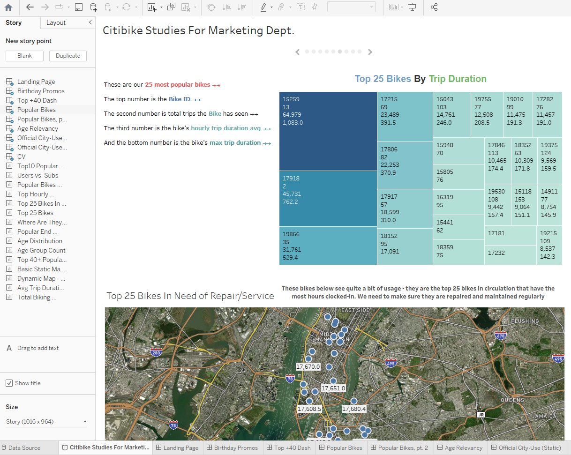Toggle the Show title checkbox
This screenshot has height=455, width=571.
(10, 383)
